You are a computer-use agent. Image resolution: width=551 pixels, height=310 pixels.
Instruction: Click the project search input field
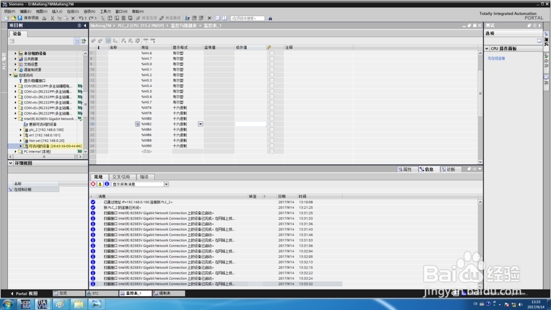pos(247,18)
